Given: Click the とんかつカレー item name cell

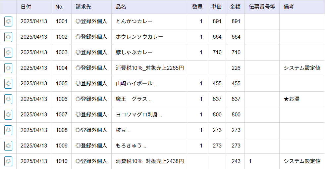Looking at the screenshot, I should pos(134,21).
